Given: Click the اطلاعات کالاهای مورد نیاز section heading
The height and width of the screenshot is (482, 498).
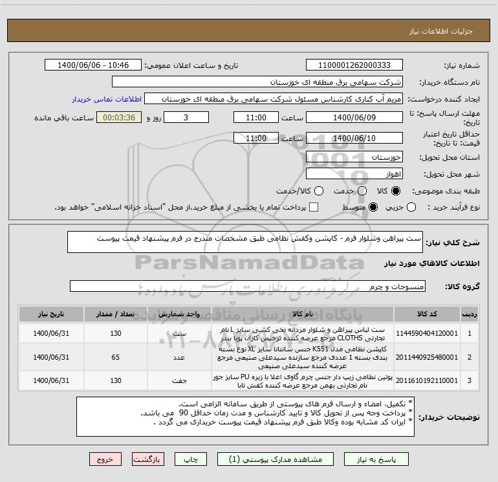Looking at the screenshot, I should 432,263.
